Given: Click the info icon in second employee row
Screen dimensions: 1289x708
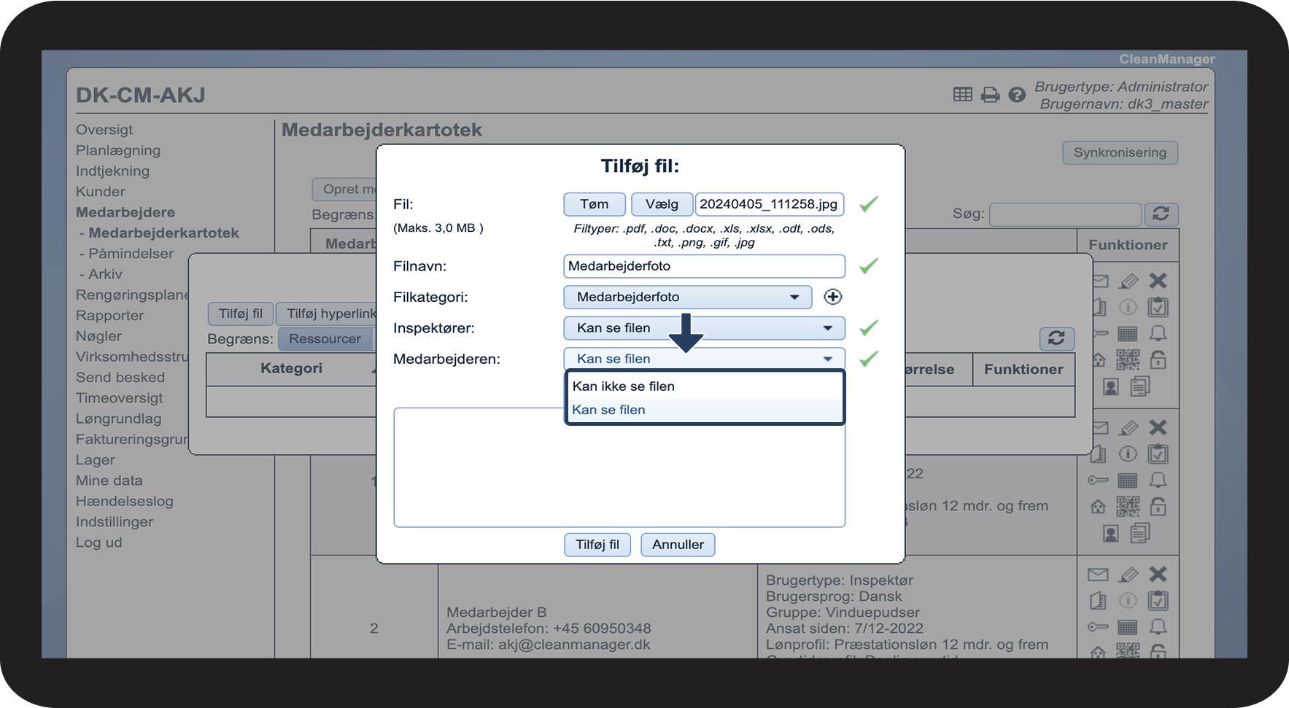Looking at the screenshot, I should click(x=1128, y=454).
